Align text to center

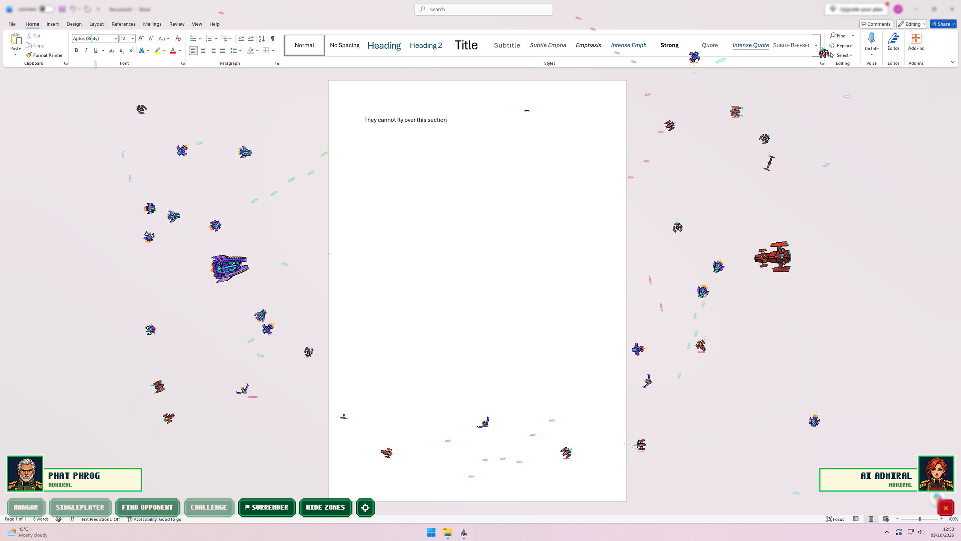[x=203, y=50]
